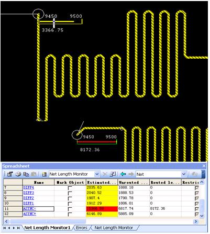
Task: Open the Net selection dropdown
Action: point(183,174)
